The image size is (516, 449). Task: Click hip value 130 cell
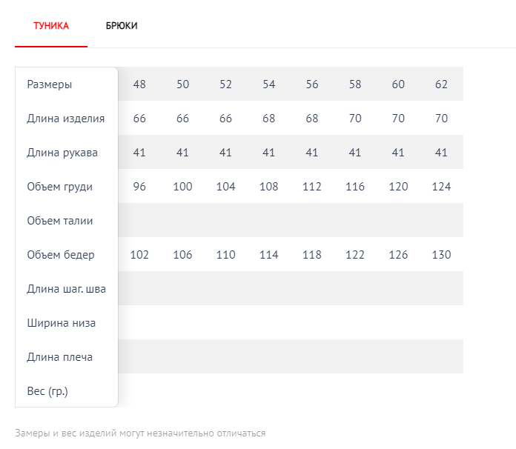[441, 255]
